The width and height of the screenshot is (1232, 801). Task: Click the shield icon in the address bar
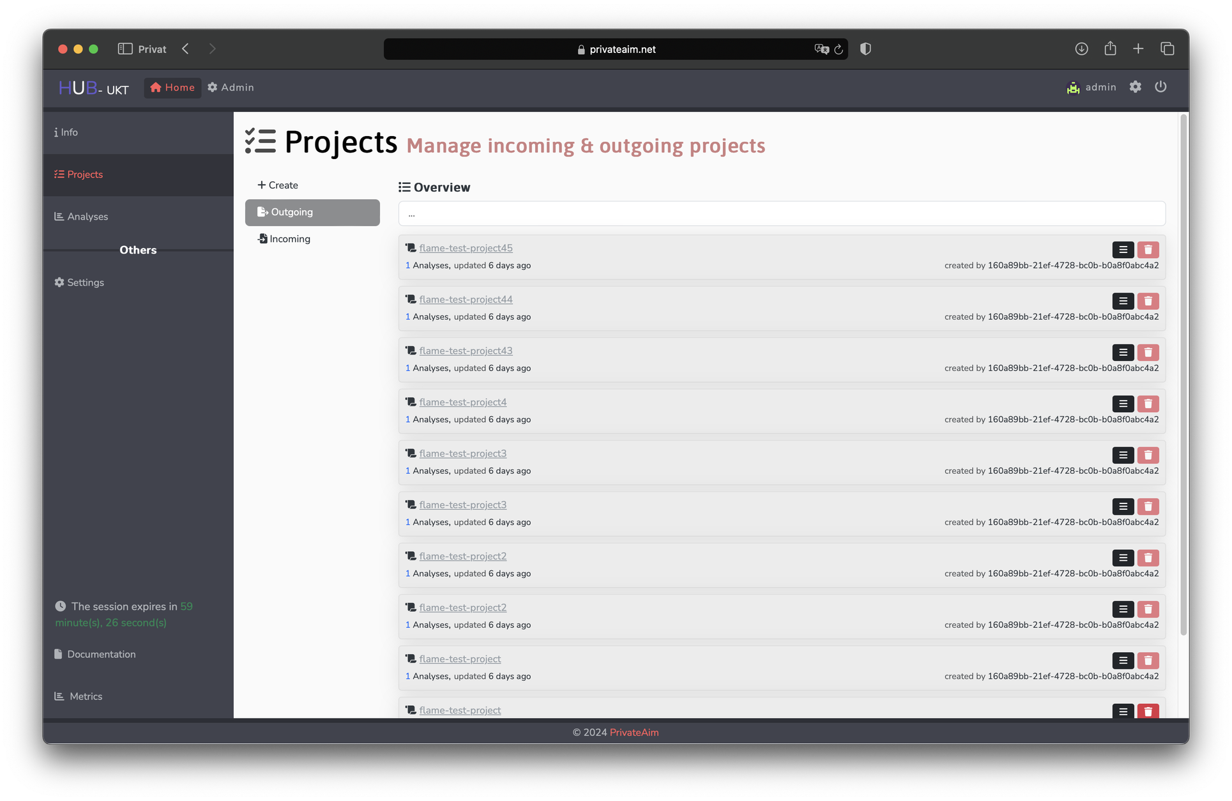[x=865, y=49]
